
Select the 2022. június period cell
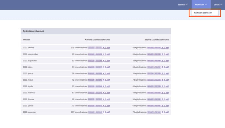[28, 73]
